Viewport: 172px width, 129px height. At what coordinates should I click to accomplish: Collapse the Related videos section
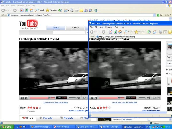[167, 74]
